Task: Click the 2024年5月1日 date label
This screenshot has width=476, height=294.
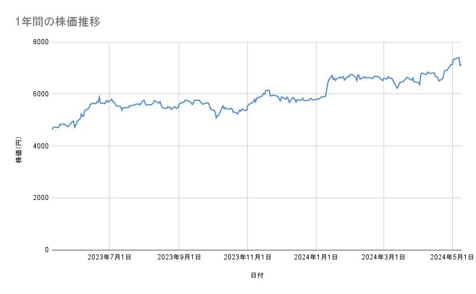Action: click(452, 257)
